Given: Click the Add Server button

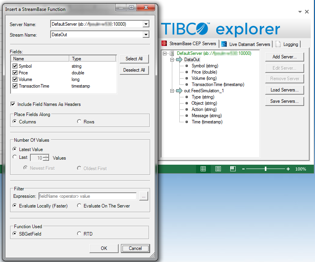Looking at the screenshot, I should tap(284, 57).
